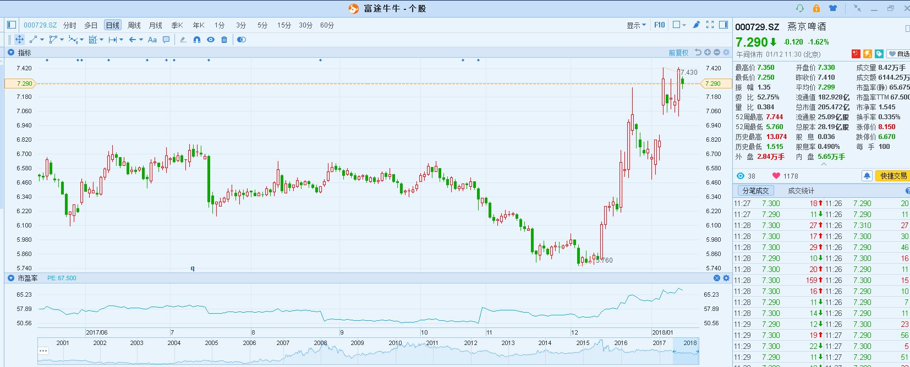This screenshot has width=910, height=367.
Task: Click the paintbrush drawing toolbar icon
Action: click(x=697, y=25)
